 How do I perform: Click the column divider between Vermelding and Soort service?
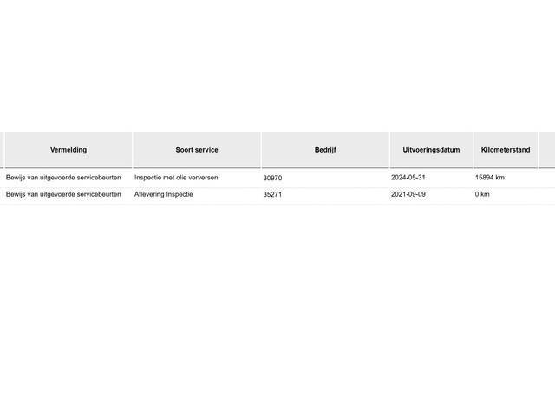[x=133, y=150]
